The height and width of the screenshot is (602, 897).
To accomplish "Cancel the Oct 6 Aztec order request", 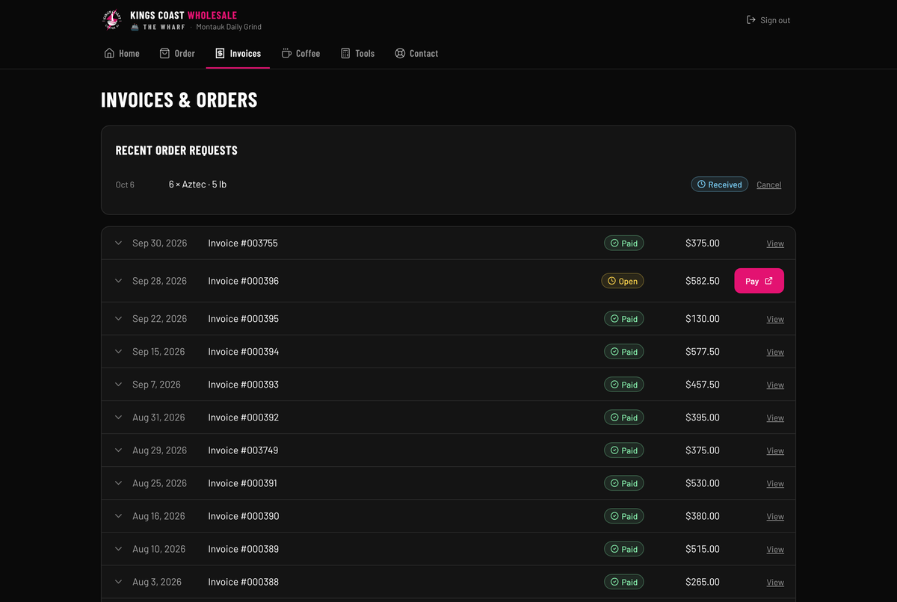I will (768, 184).
